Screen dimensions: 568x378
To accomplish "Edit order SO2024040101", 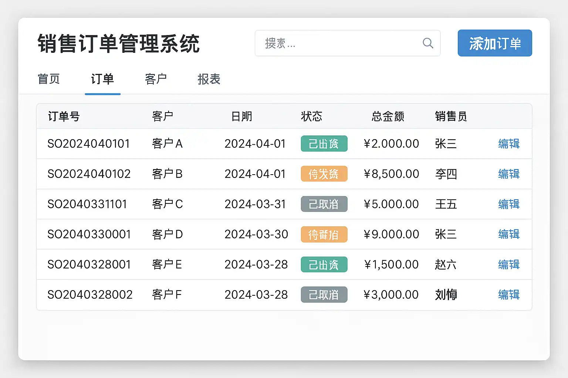I will point(508,144).
